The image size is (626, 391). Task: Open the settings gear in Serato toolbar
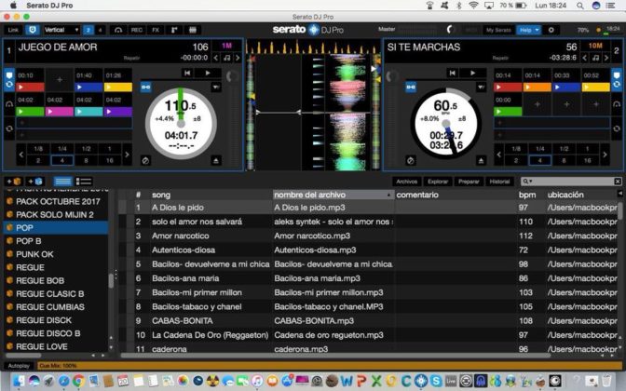pos(551,30)
